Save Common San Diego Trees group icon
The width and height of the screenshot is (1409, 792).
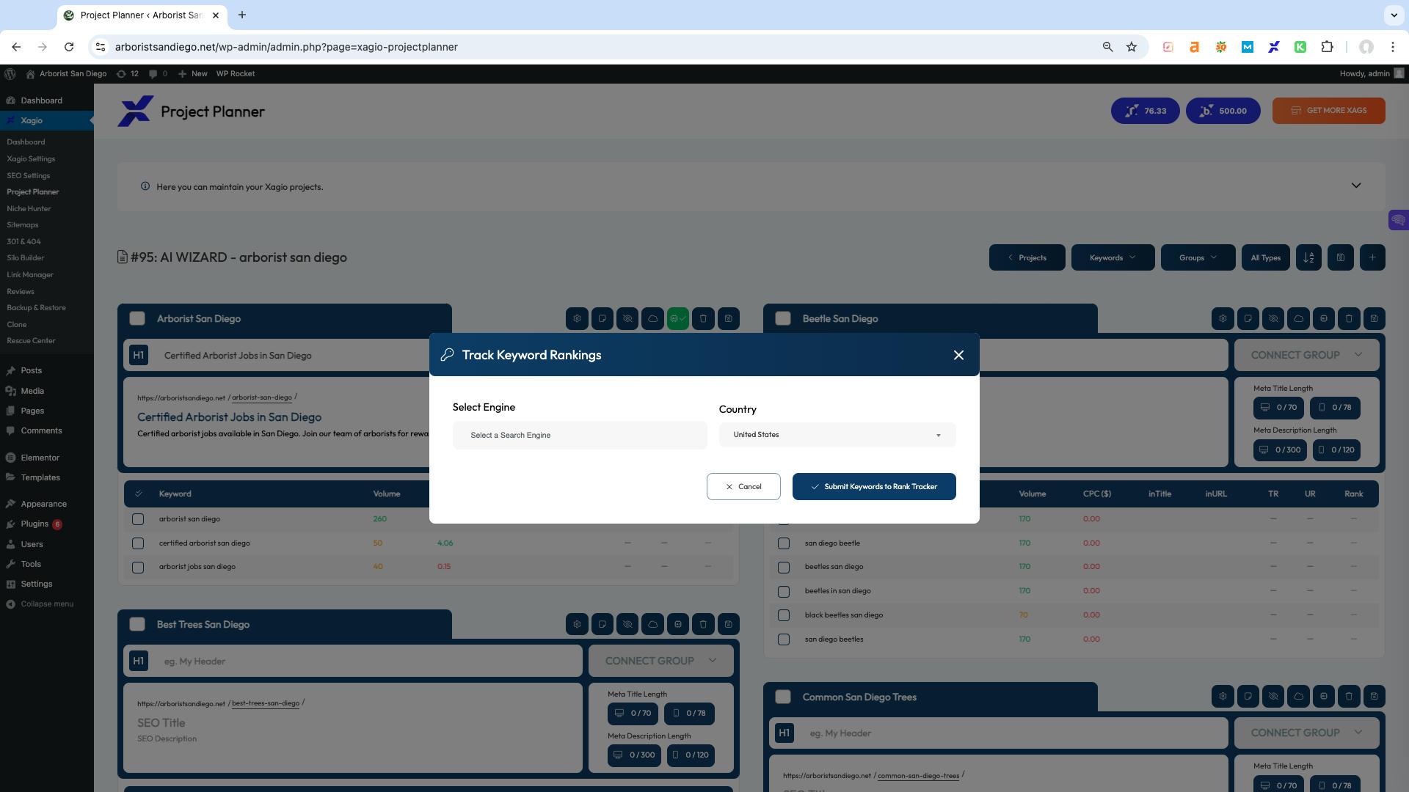(1375, 696)
